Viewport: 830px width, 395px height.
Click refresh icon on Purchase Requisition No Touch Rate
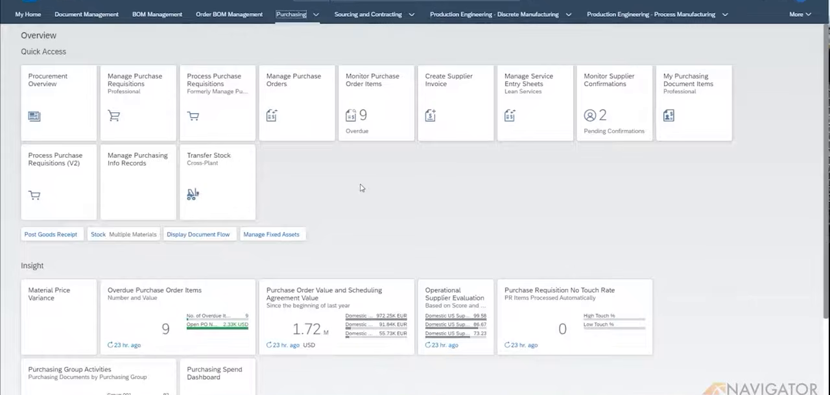point(507,345)
